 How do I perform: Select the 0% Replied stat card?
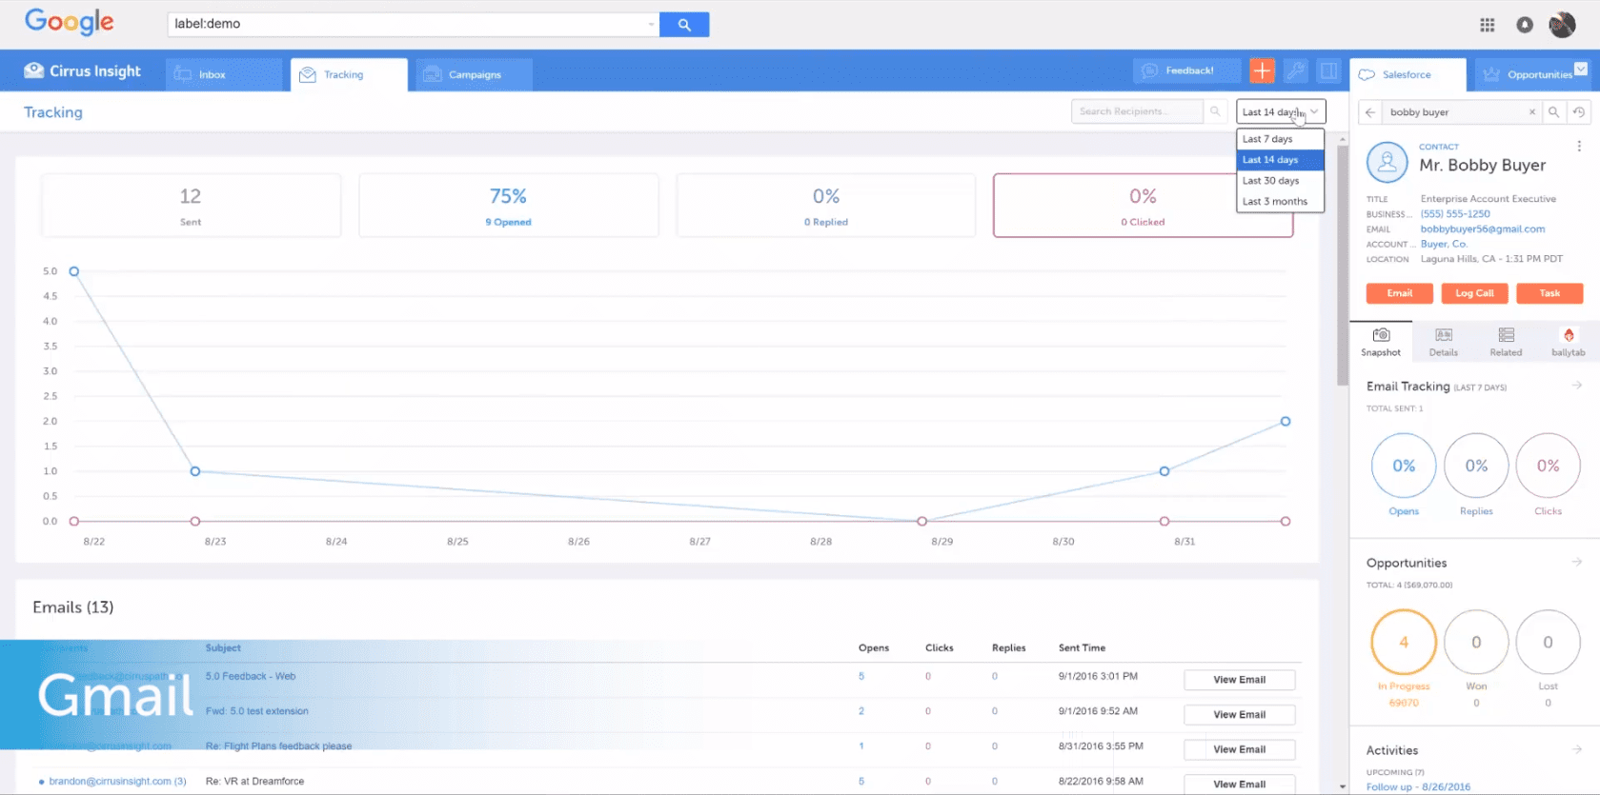click(826, 205)
